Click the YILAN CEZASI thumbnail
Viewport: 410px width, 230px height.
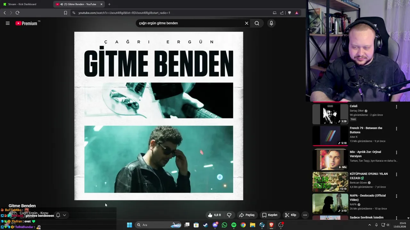(x=330, y=181)
